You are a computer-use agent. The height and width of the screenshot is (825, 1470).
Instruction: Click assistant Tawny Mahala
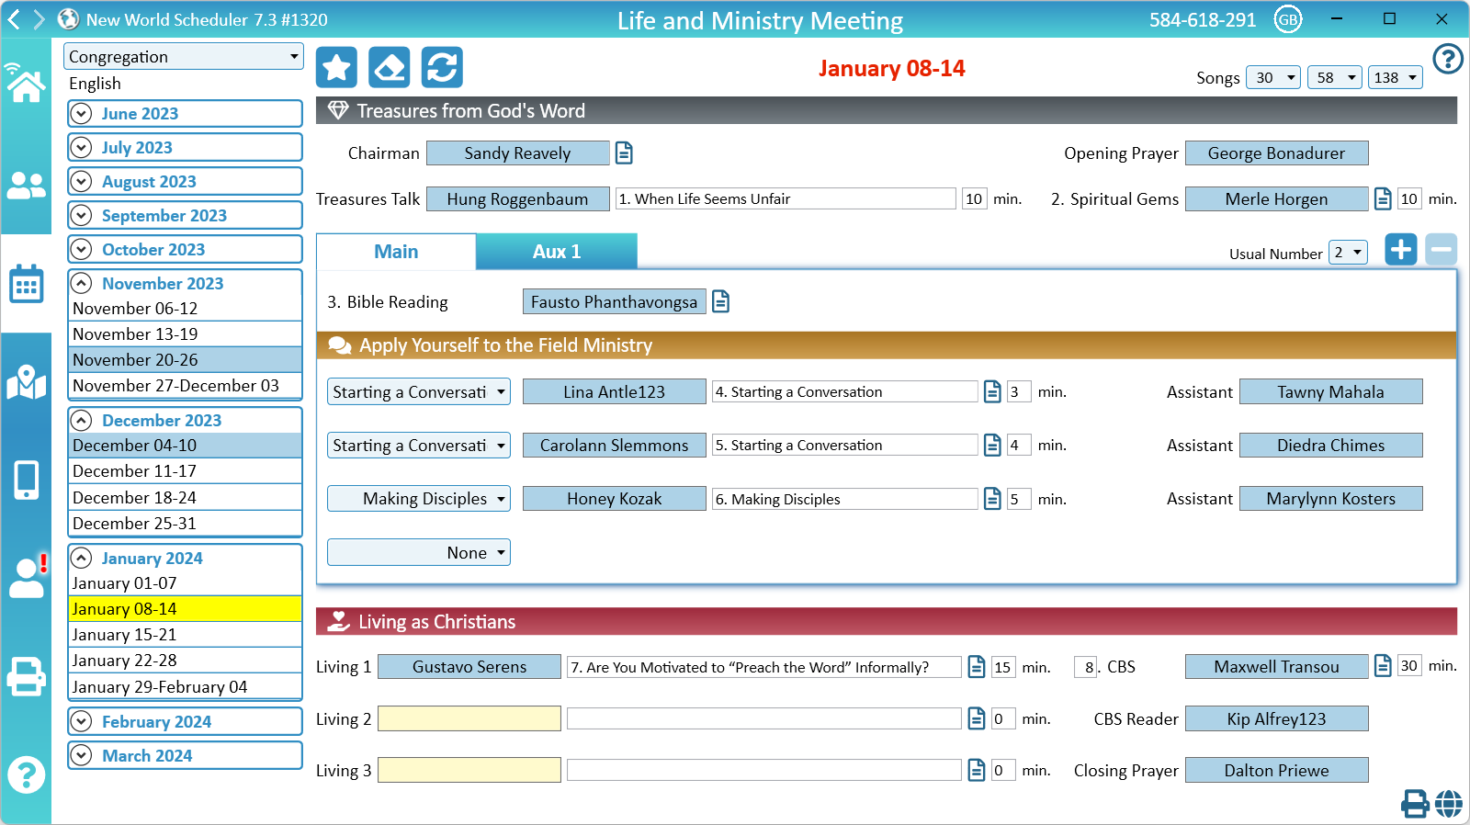pos(1330,391)
